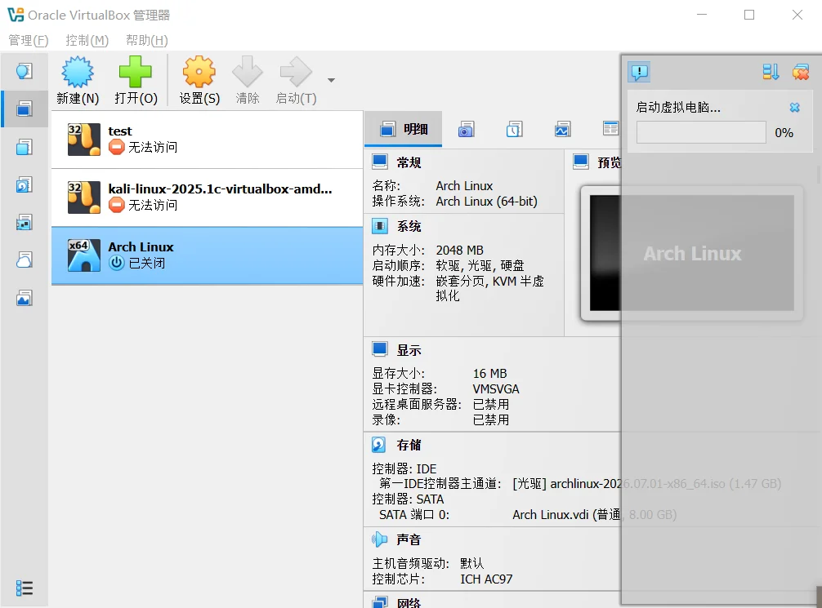
Task: Click the 系统 chip icon
Action: (x=380, y=226)
